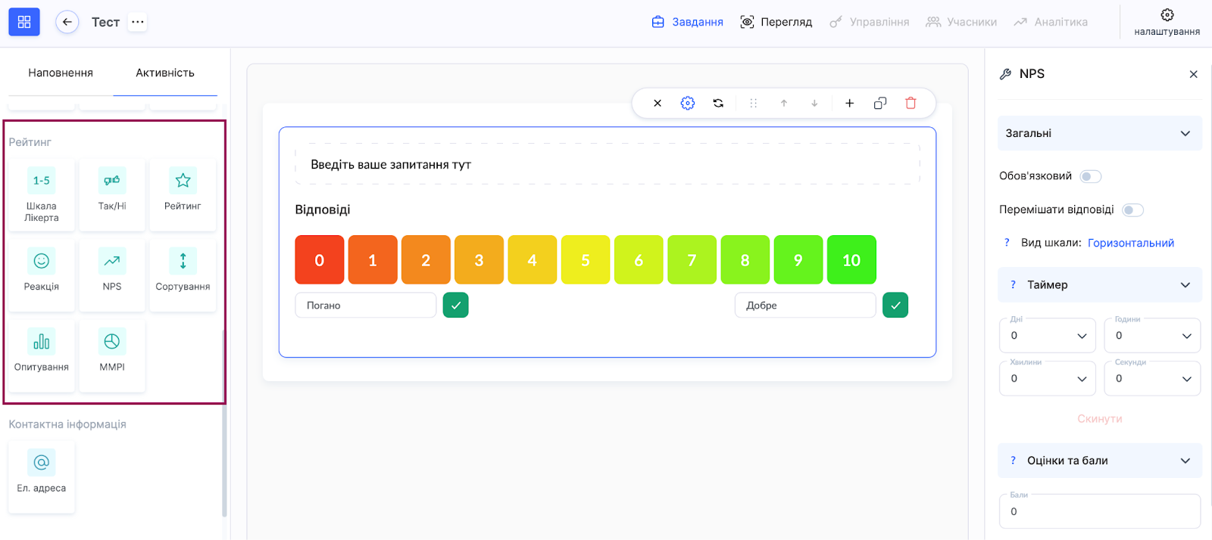
Task: Click the Горизонтальний scale type link
Action: pyautogui.click(x=1130, y=243)
